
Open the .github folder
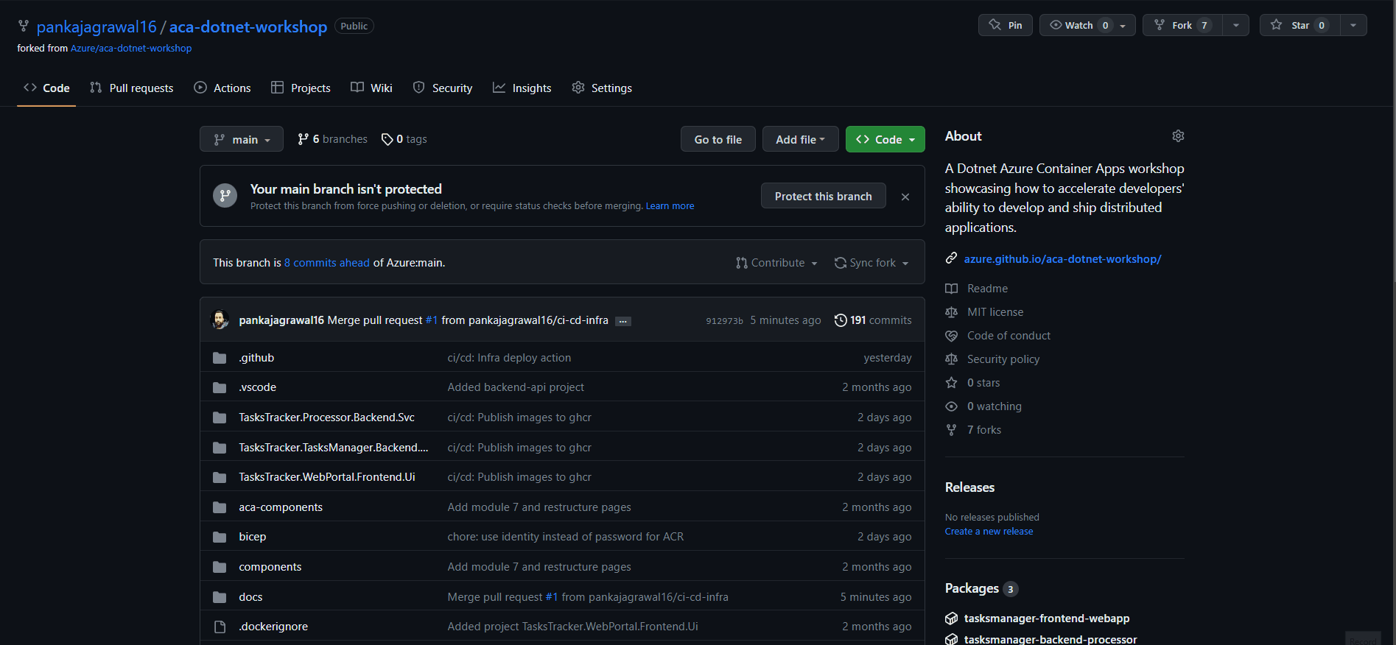256,358
